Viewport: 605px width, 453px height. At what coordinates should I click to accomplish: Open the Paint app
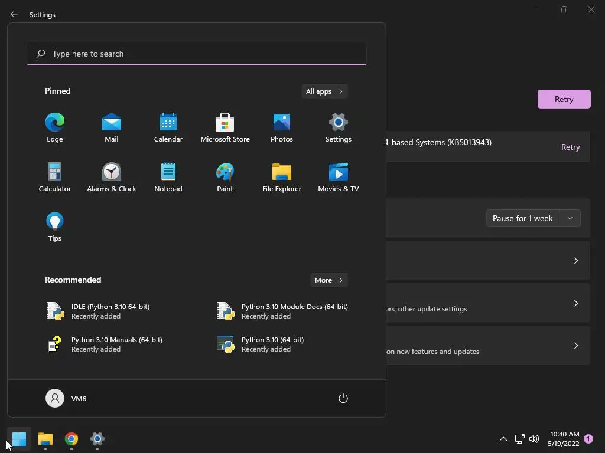click(225, 177)
